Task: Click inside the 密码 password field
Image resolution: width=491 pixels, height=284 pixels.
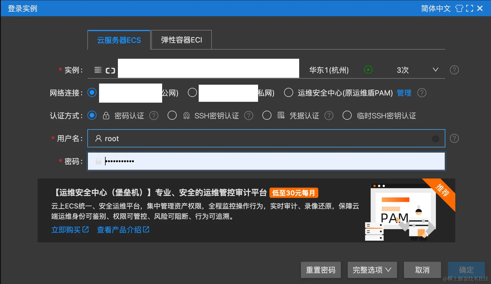Action: 257,161
